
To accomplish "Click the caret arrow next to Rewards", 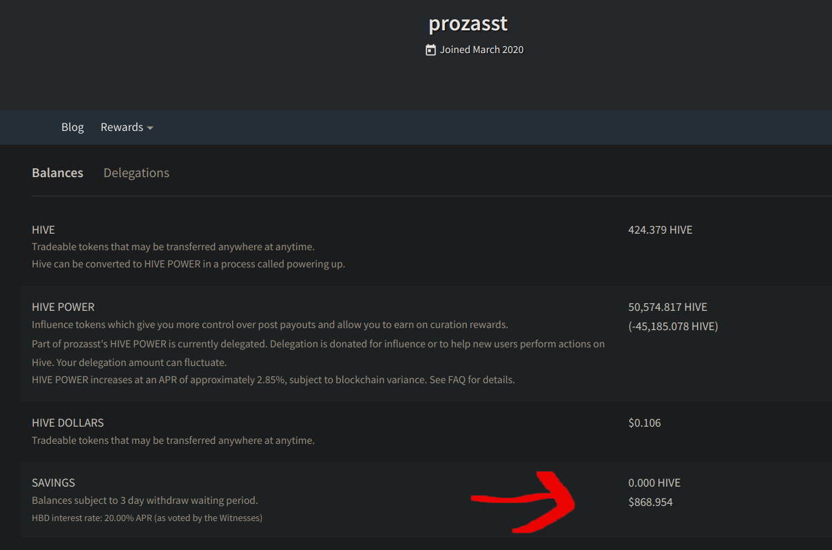I will (x=150, y=128).
